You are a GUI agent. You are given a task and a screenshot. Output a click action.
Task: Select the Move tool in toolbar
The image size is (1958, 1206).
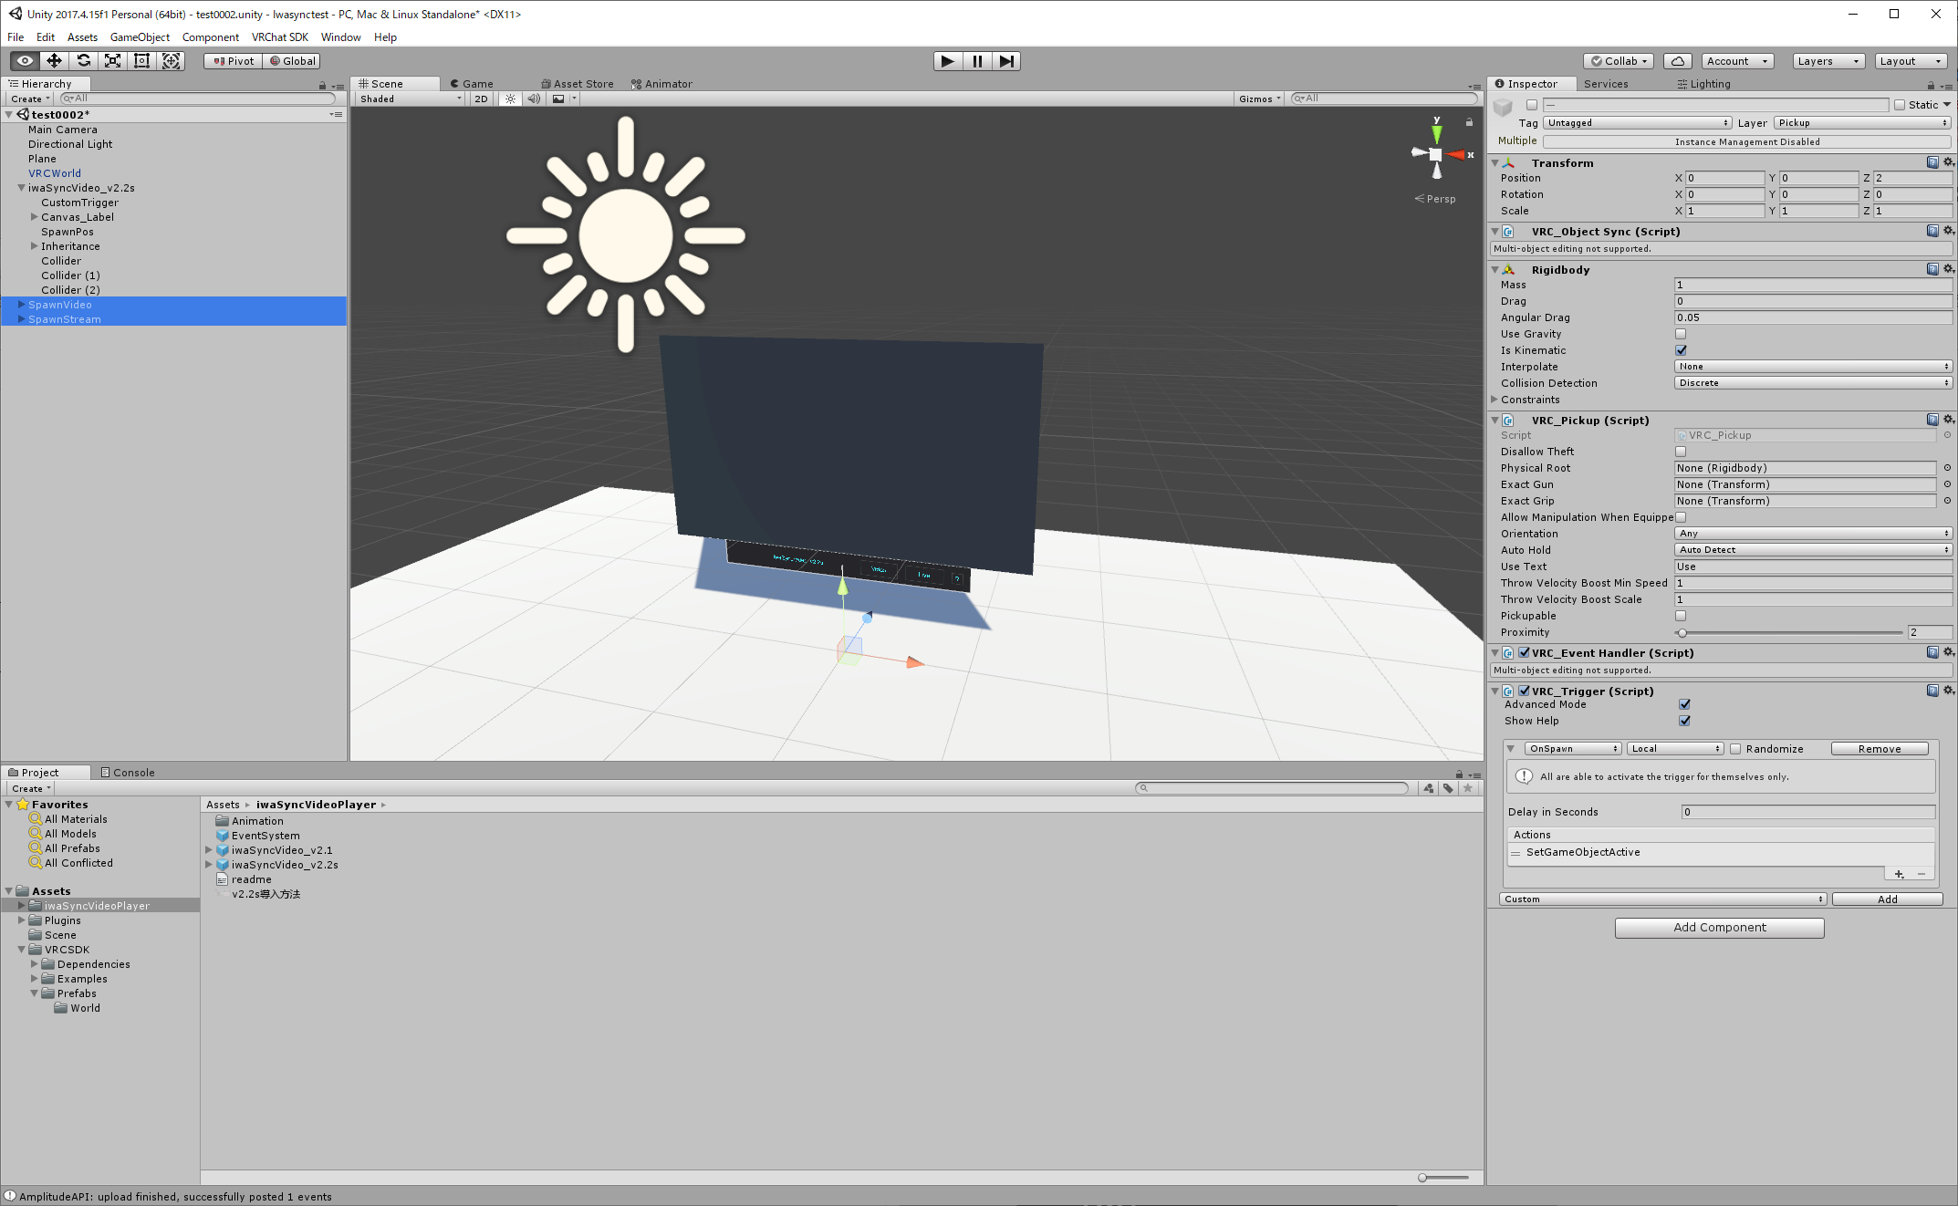pos(54,61)
